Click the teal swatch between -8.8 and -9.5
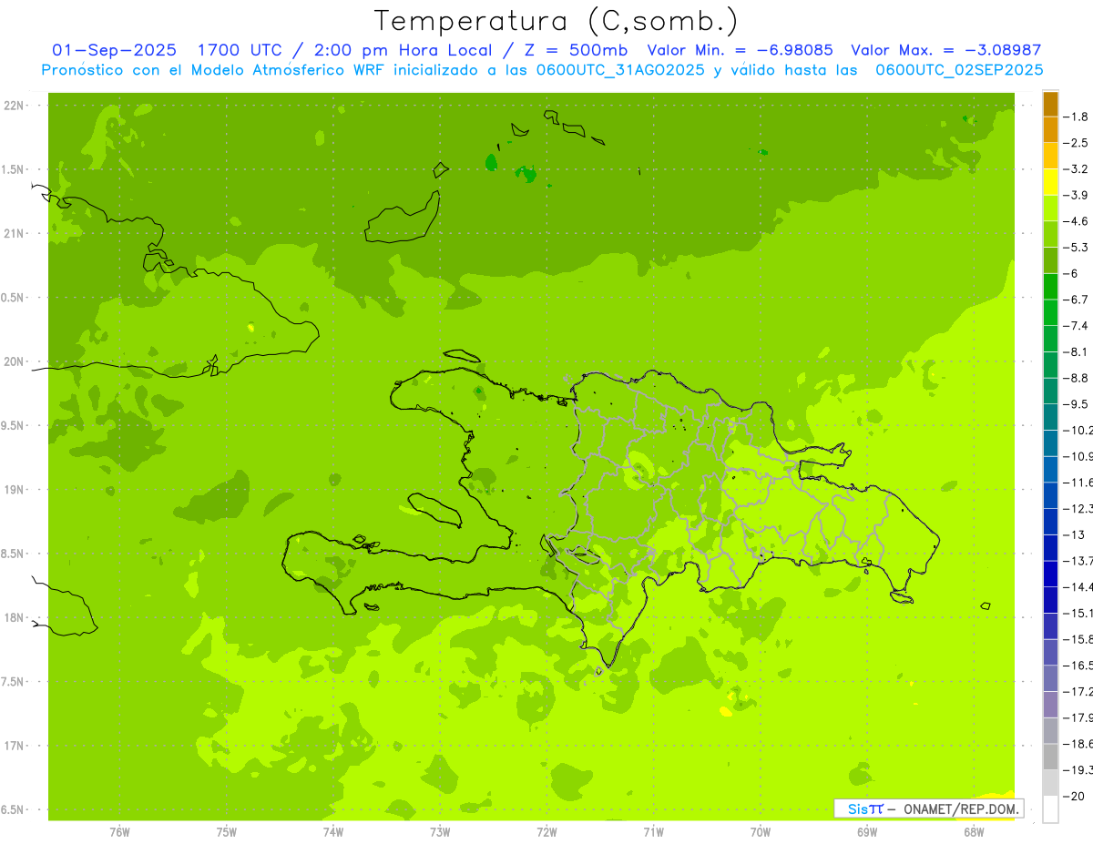Viewport: 1093px width, 844px height. [x=1050, y=391]
